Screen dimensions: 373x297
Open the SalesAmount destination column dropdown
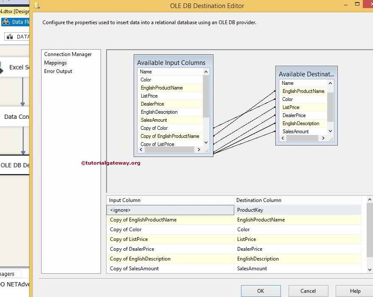coord(297,268)
